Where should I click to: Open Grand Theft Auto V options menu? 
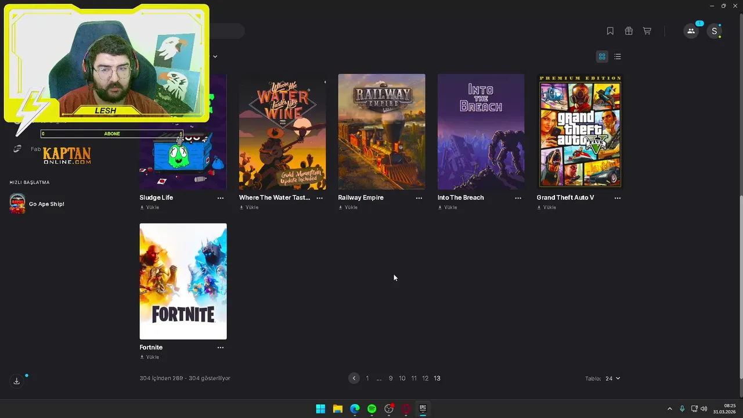click(x=618, y=198)
